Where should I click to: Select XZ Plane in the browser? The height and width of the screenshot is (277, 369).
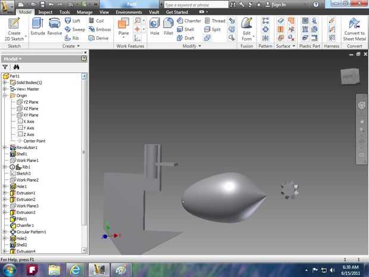click(28, 108)
